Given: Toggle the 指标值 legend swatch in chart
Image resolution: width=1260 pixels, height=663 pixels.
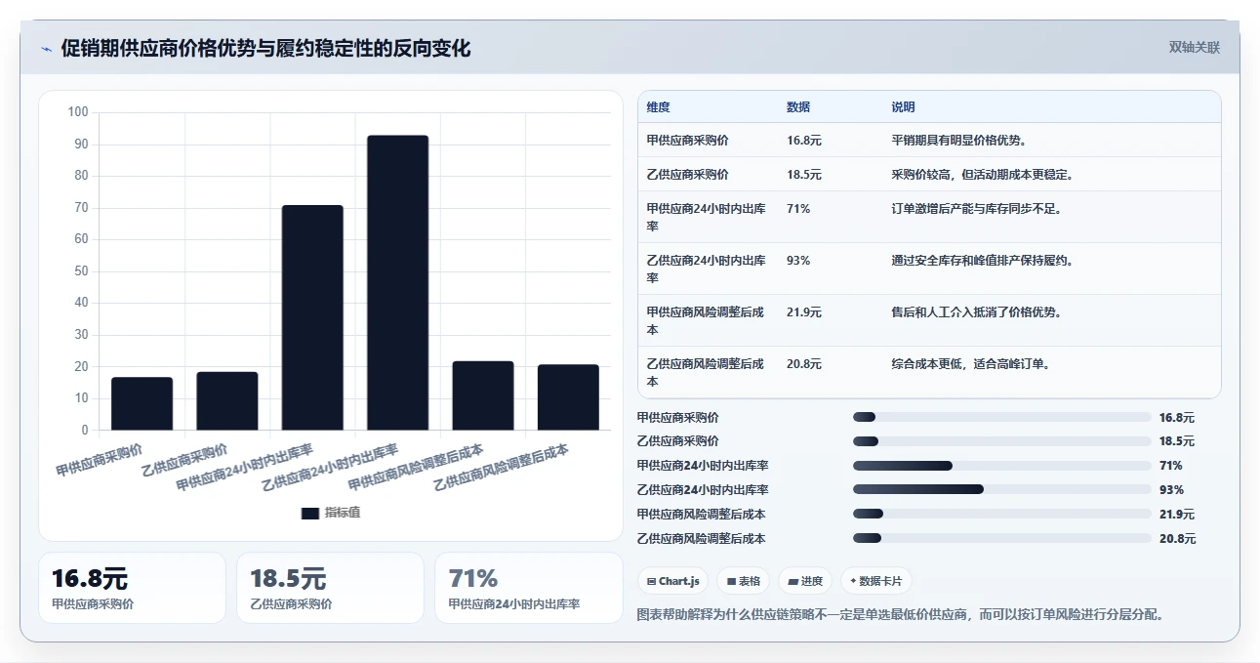Looking at the screenshot, I should point(310,513).
